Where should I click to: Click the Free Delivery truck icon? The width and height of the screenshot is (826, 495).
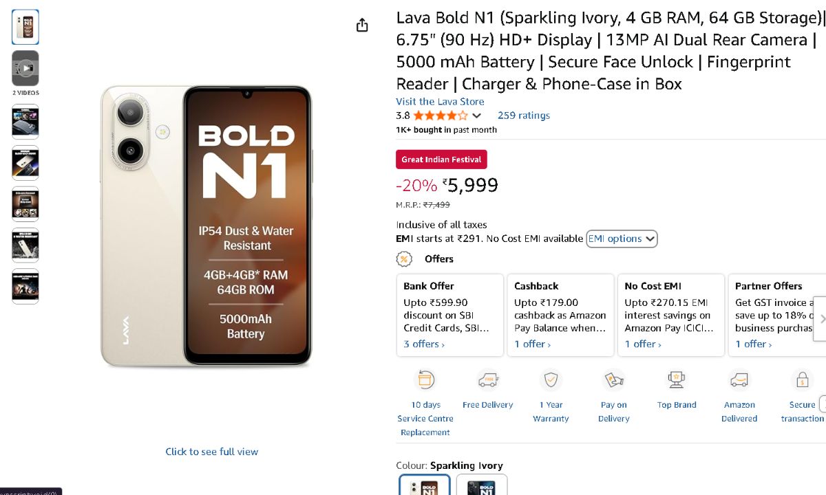[487, 379]
